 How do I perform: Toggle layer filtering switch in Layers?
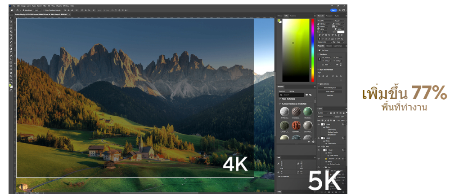(x=346, y=113)
